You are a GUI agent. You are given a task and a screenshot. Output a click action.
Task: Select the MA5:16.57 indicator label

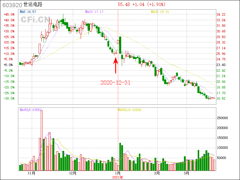click(28, 12)
